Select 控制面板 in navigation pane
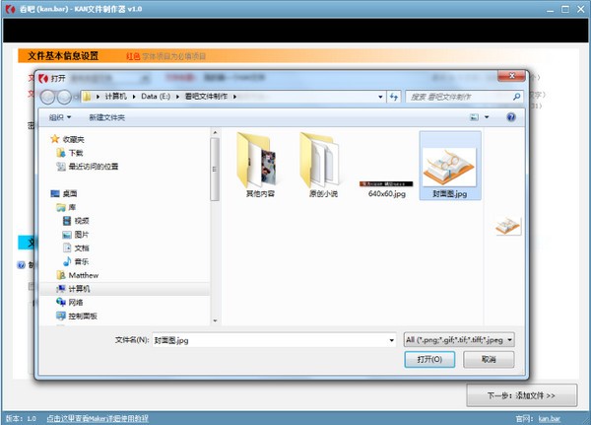The width and height of the screenshot is (591, 425). coord(77,316)
